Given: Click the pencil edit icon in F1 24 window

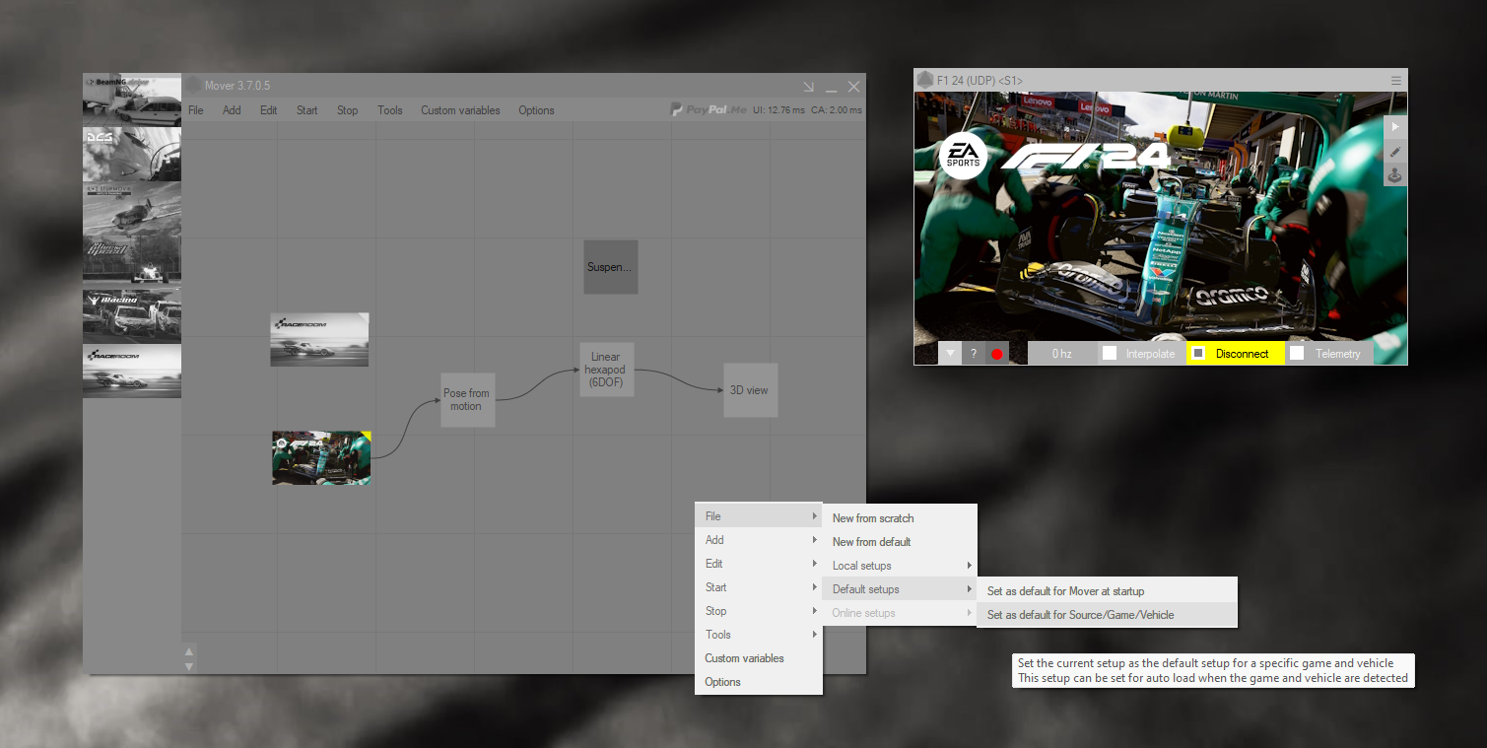Looking at the screenshot, I should (1395, 152).
